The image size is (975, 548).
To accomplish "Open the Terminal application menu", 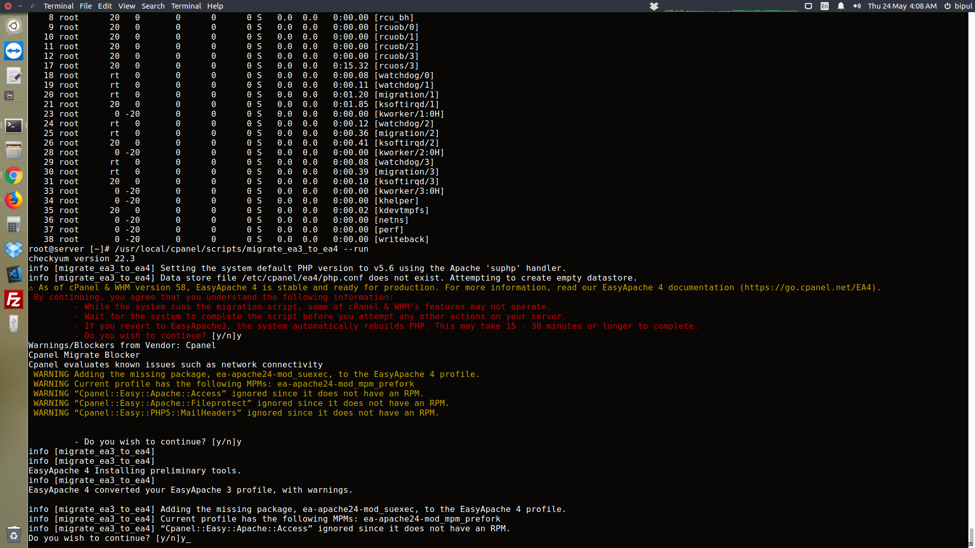I will click(58, 6).
